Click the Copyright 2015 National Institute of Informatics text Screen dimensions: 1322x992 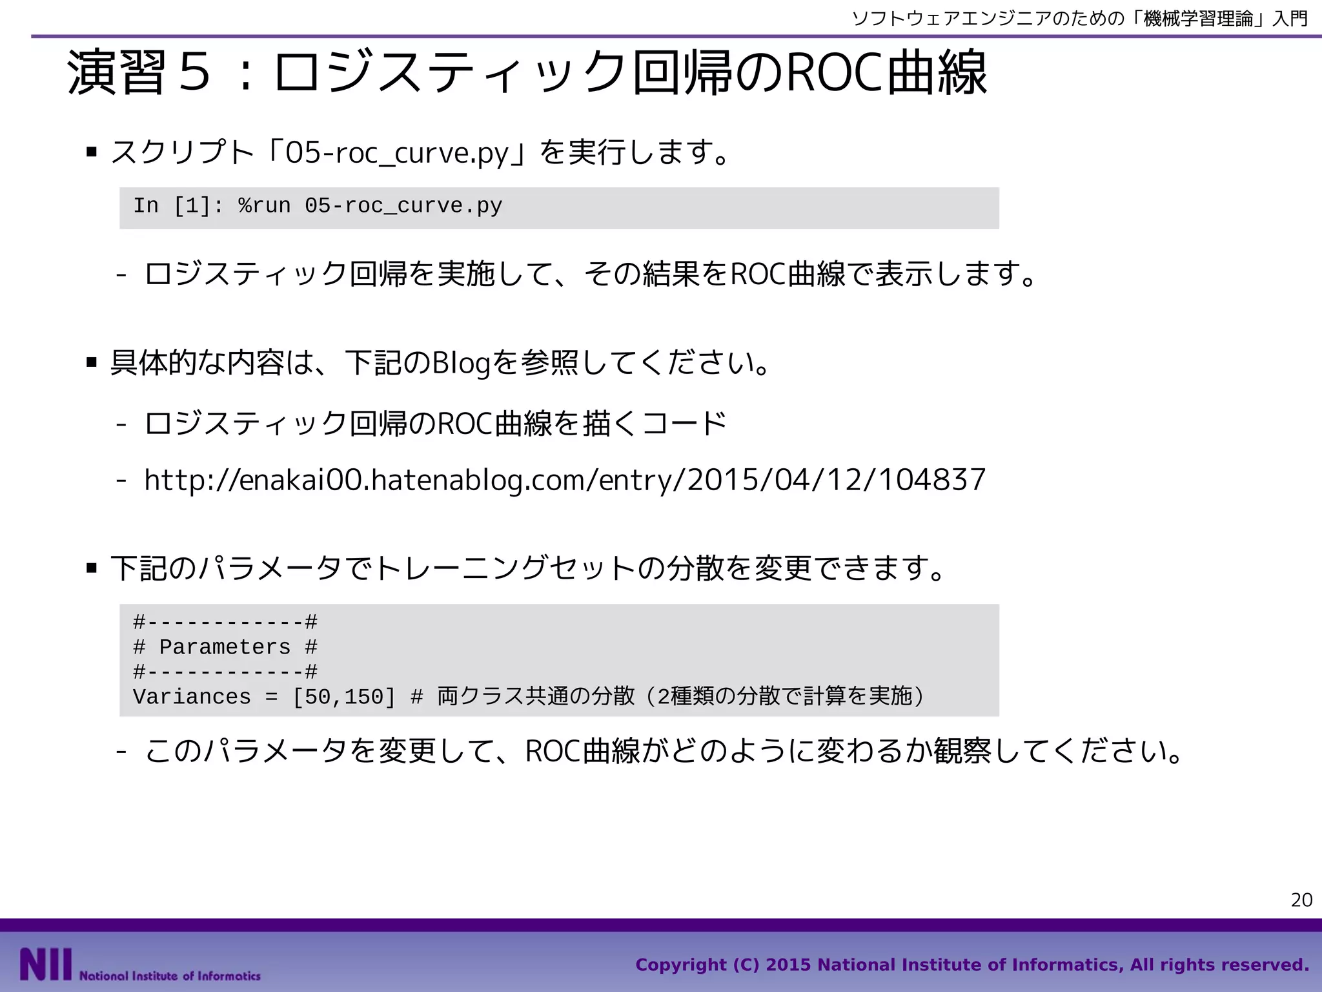pos(972,965)
